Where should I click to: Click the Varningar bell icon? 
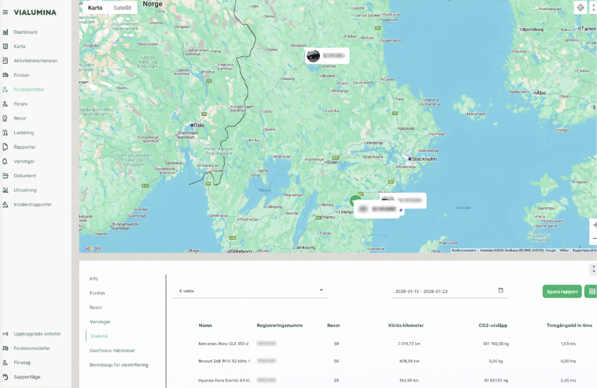[6, 162]
